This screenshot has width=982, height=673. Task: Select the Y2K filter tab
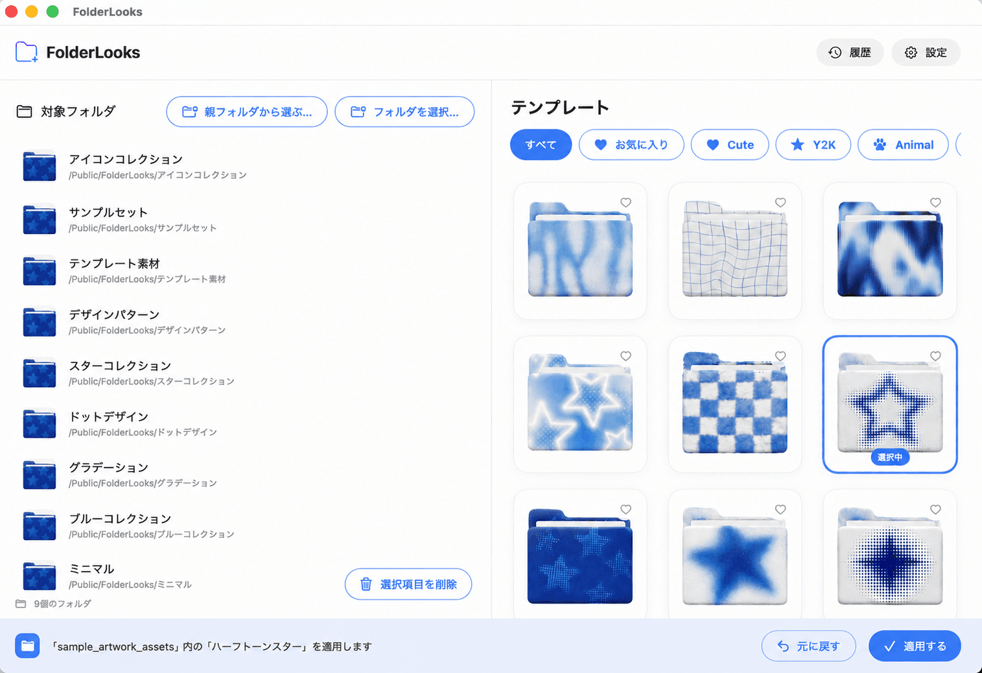pos(813,145)
